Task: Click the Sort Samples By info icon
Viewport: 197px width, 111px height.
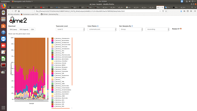Action: click(132, 26)
